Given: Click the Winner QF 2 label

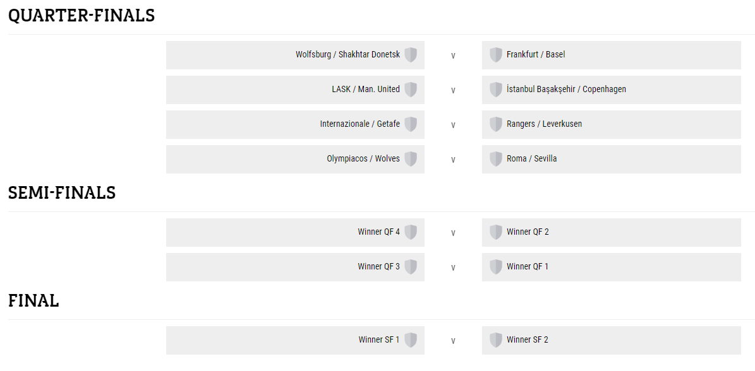Looking at the screenshot, I should pos(528,232).
